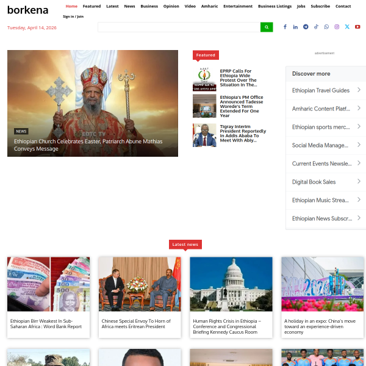Click the Hainan Expo 2026 image
This screenshot has width=366, height=366.
[x=323, y=284]
